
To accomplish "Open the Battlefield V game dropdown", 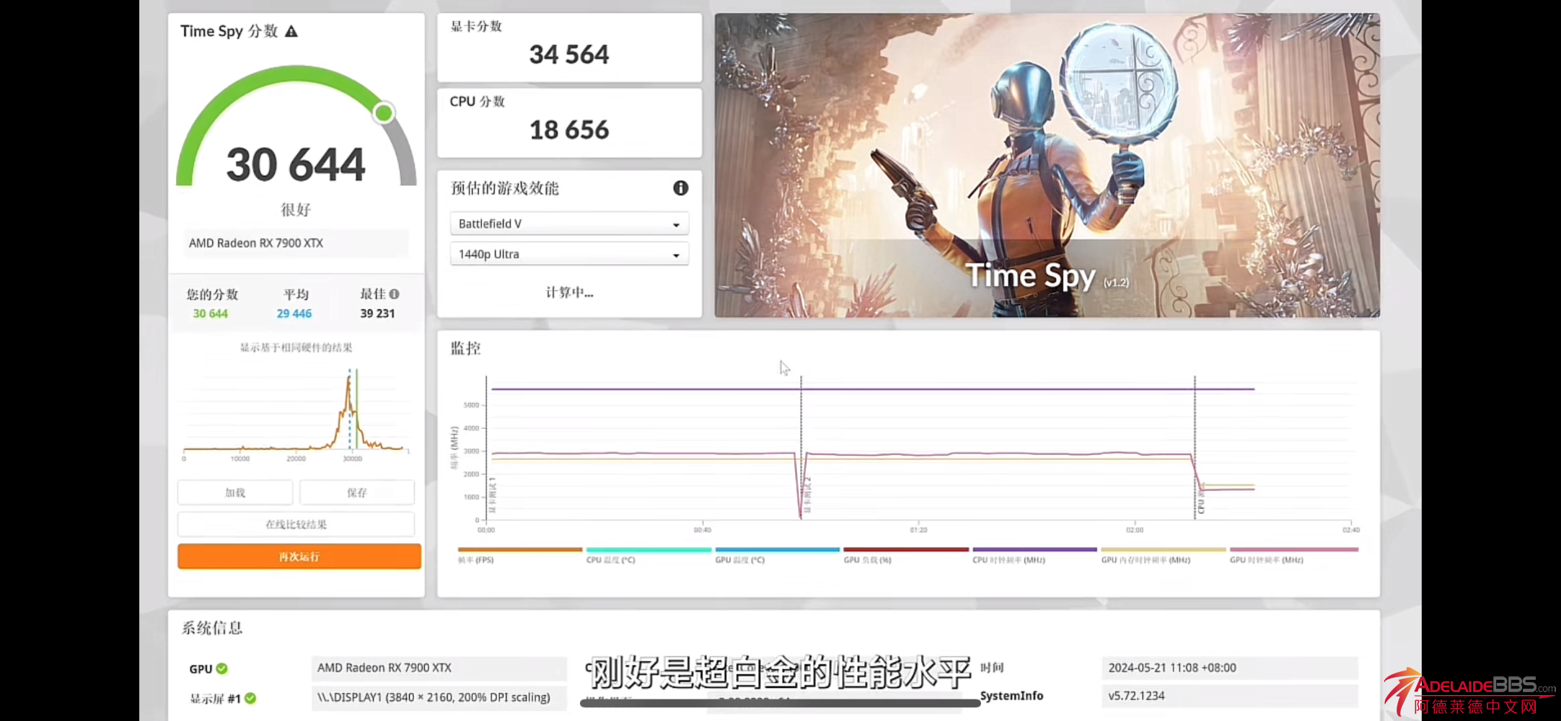I will click(569, 224).
